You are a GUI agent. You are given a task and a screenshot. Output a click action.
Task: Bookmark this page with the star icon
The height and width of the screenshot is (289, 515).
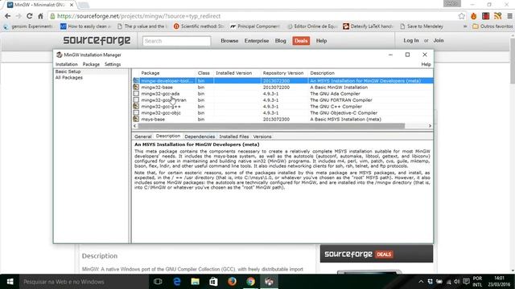coord(461,16)
